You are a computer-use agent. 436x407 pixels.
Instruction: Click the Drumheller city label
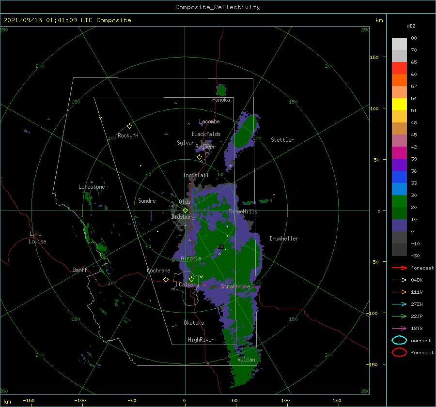284,239
